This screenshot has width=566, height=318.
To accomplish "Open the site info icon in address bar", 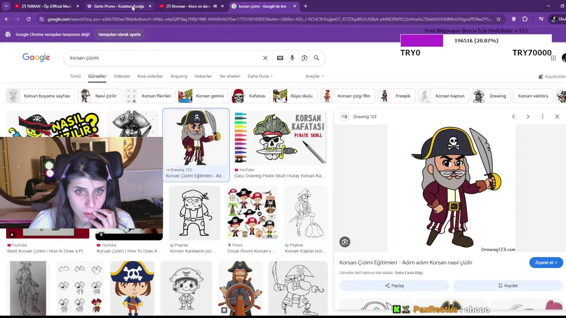I will [x=42, y=19].
